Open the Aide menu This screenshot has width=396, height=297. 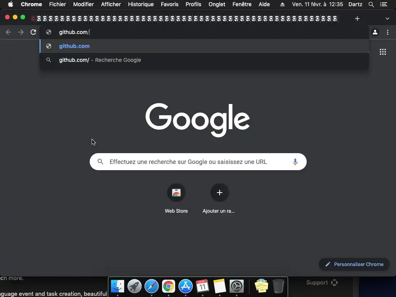tap(264, 4)
